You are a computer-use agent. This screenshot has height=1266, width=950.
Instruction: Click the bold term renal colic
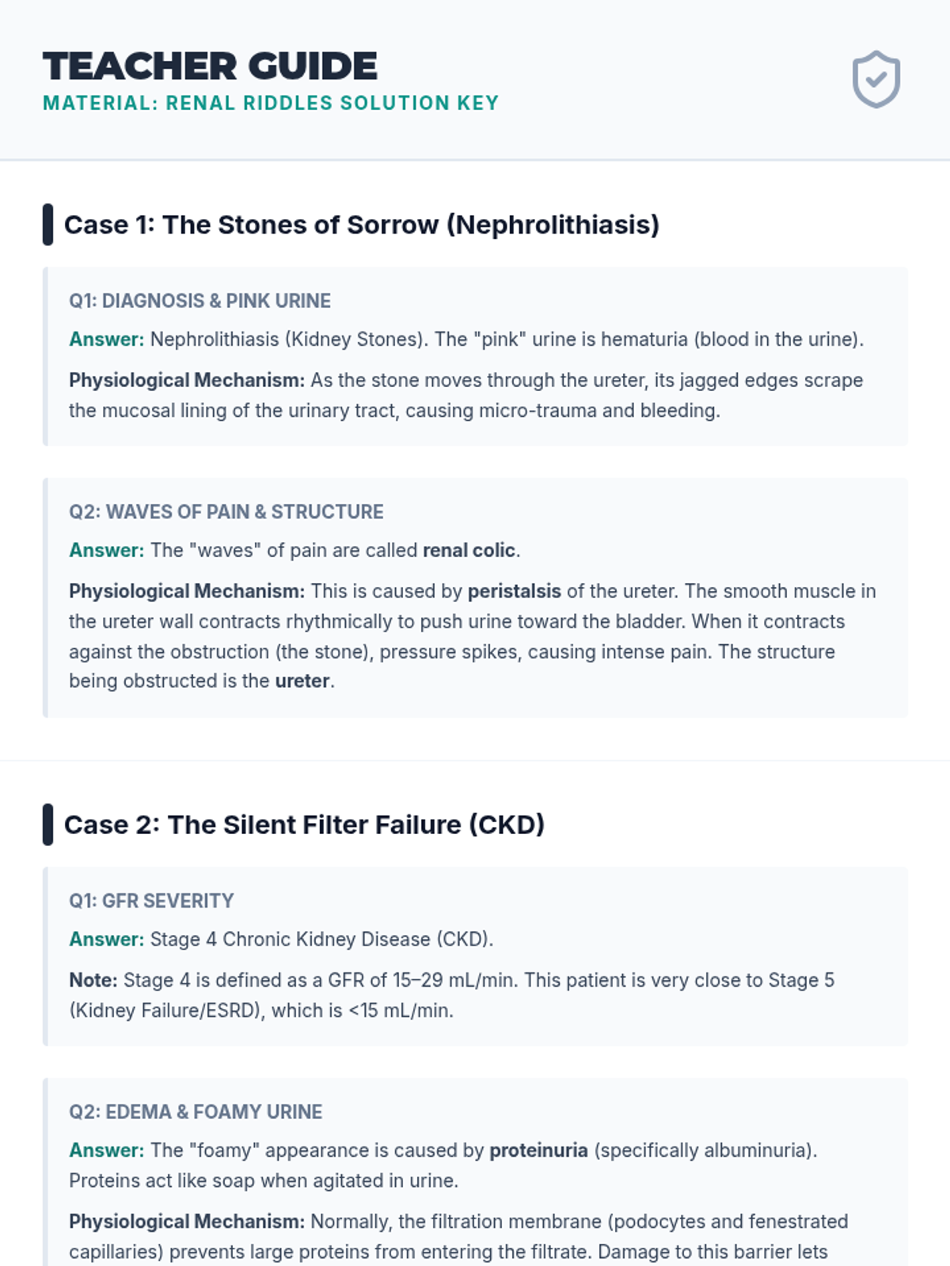[469, 550]
